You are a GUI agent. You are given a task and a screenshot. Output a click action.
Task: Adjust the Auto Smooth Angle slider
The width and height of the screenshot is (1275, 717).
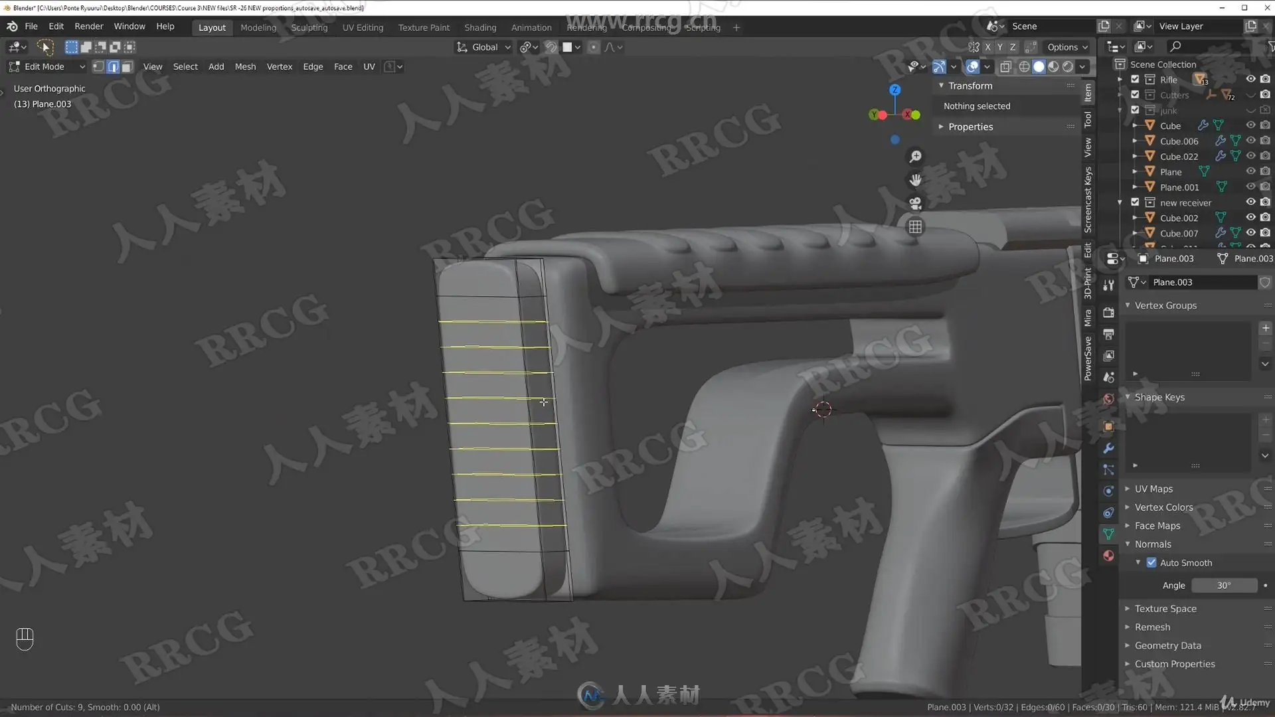pyautogui.click(x=1224, y=586)
